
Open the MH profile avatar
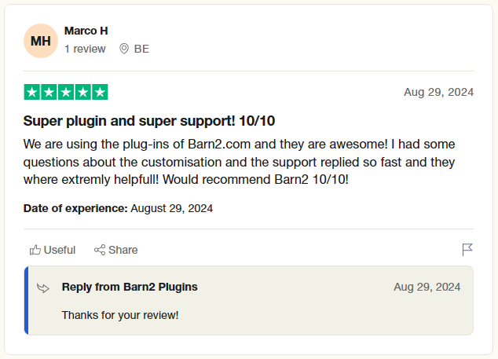[x=41, y=41]
